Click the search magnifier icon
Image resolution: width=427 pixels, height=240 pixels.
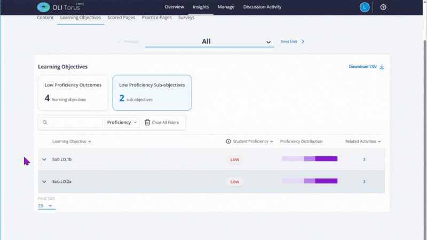[x=45, y=122]
